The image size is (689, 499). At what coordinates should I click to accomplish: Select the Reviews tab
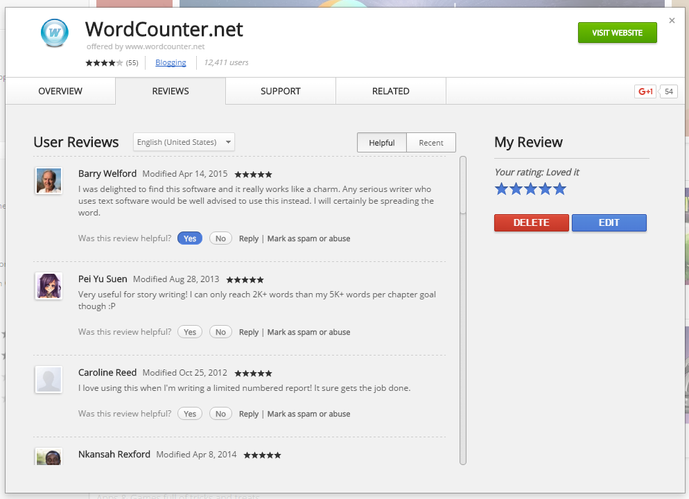coord(171,91)
